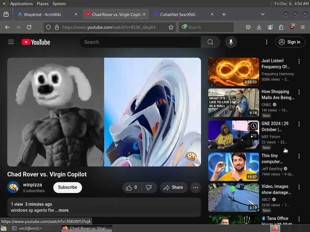
Task: Open the Jeff Geerling channel link
Action: (x=272, y=169)
